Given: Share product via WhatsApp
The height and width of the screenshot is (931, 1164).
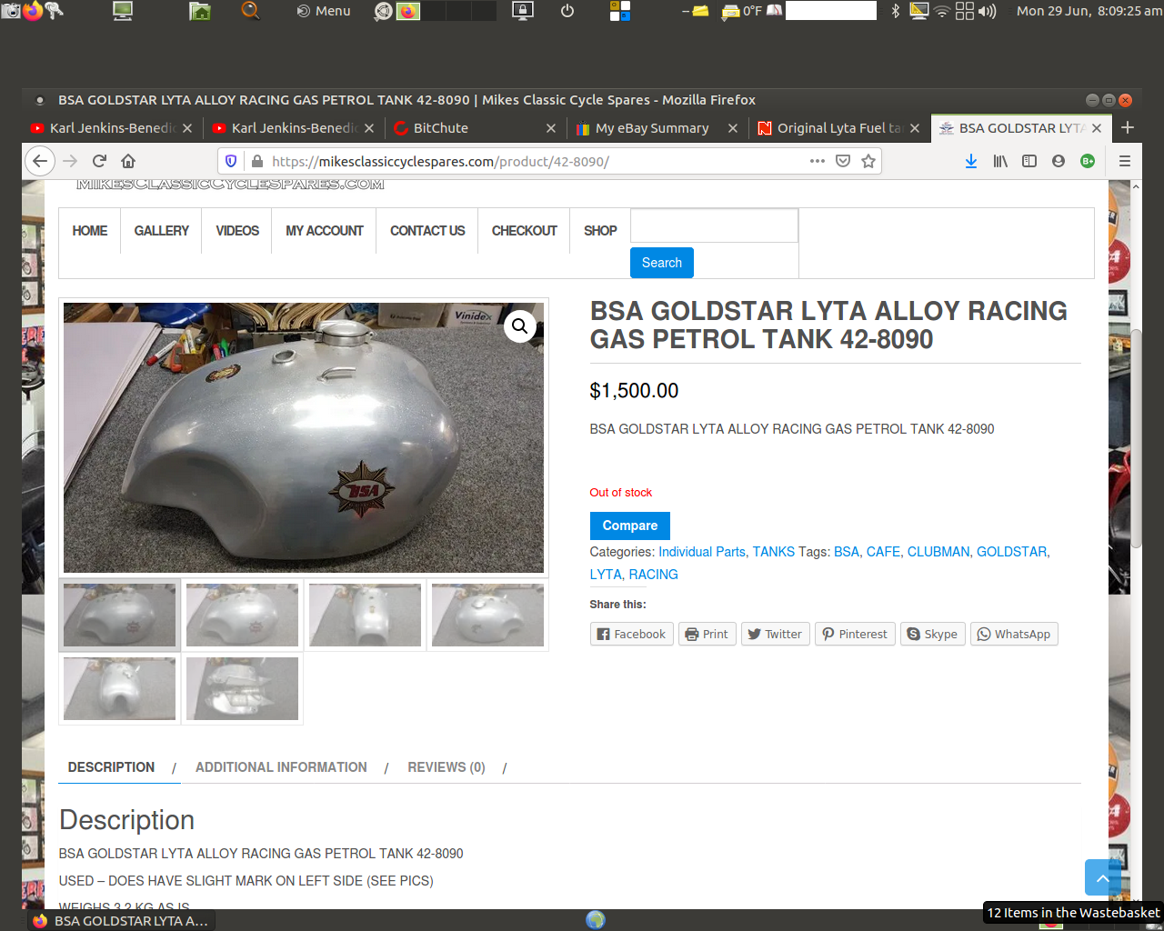Looking at the screenshot, I should click(x=1014, y=635).
